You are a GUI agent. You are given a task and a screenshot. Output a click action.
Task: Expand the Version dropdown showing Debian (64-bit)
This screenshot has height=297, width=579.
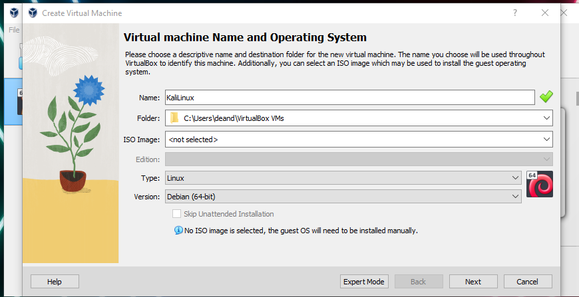coord(343,197)
